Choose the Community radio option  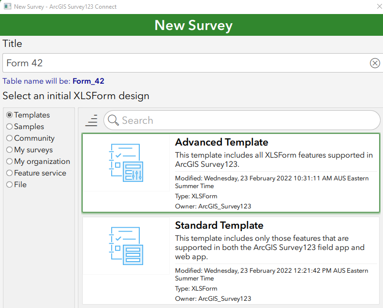10,138
